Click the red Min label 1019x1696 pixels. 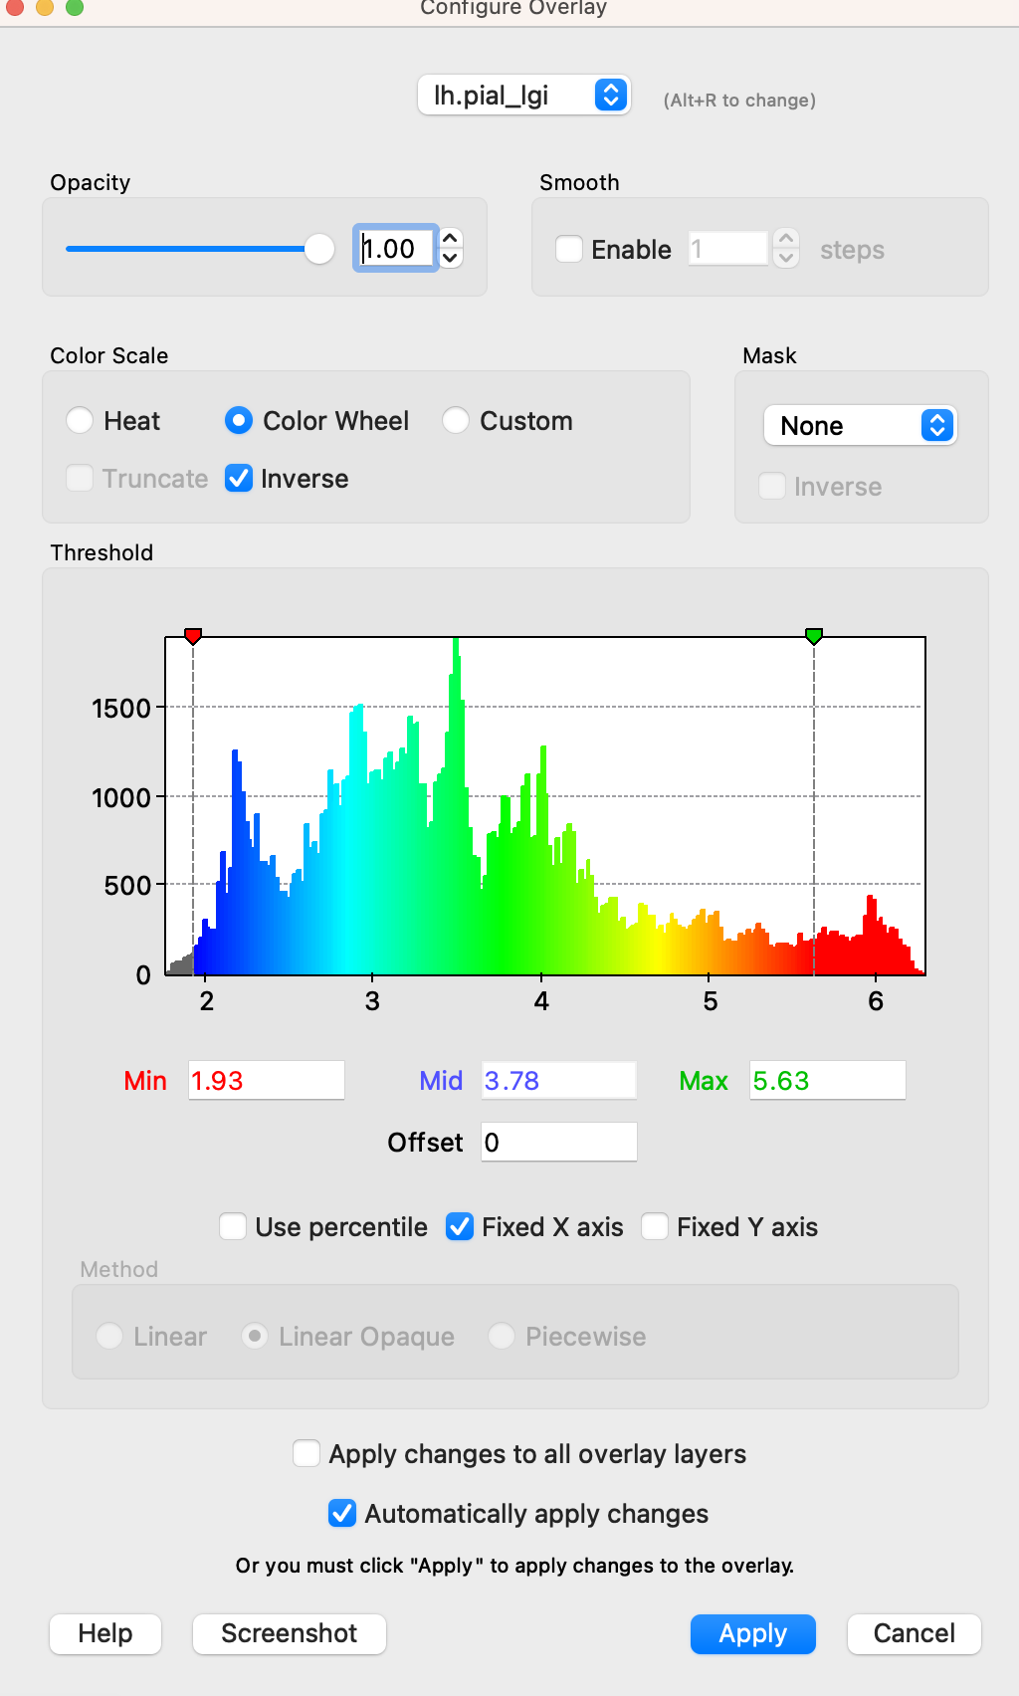[145, 1081]
